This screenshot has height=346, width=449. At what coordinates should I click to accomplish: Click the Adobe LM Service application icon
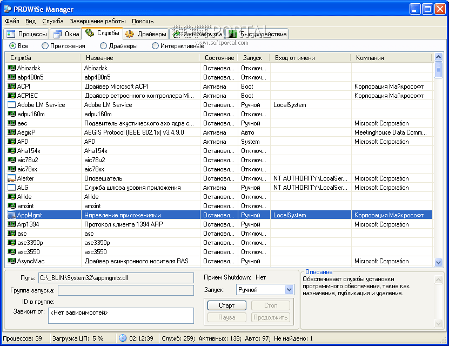[11, 104]
